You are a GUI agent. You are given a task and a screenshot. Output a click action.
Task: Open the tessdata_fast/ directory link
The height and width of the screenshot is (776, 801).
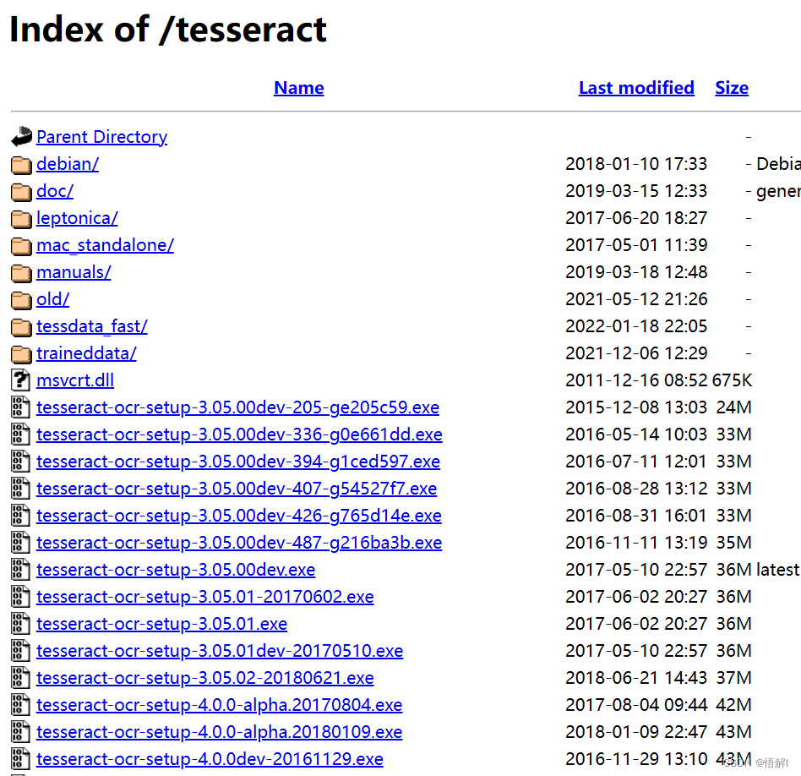pyautogui.click(x=92, y=326)
